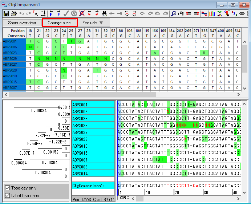
Task: Toggle the Topology only checkbox
Action: [x=7, y=188]
